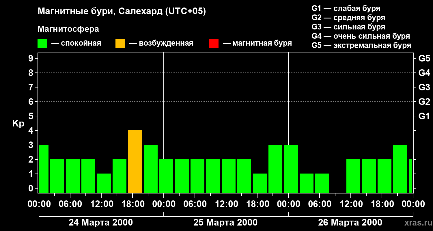Viewport: 433px width, 231px height.
Task: Click the chart title 'Магнитные бури, Салехард (UTC+05)'
Action: coord(122,12)
